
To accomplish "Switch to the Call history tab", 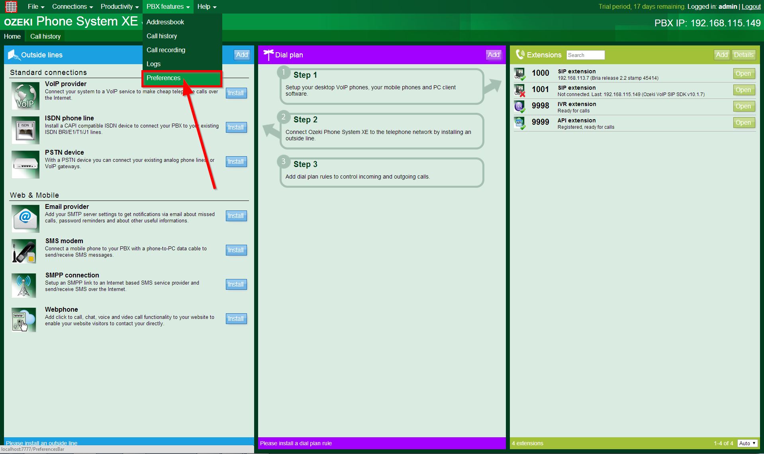I will tap(45, 36).
